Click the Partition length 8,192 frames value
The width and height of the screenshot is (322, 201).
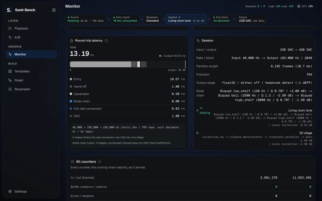pyautogui.click(x=291, y=66)
